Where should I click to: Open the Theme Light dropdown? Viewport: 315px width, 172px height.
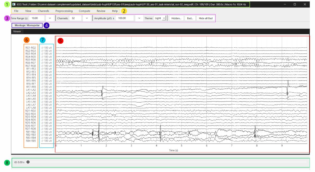[x=160, y=18]
